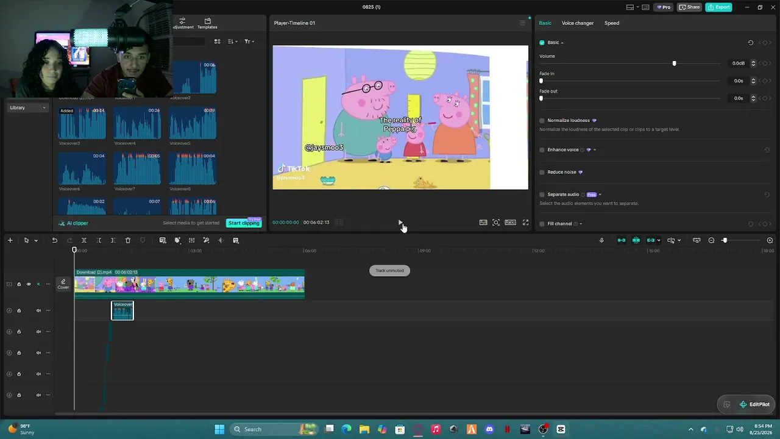780x439 pixels.
Task: Enable Normalize loudness checkbox
Action: [542, 121]
